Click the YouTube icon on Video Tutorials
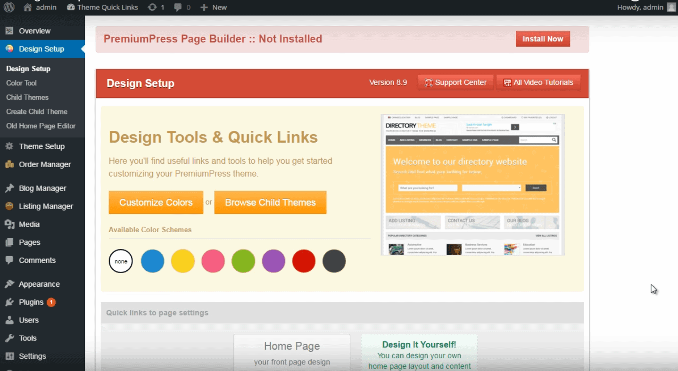The height and width of the screenshot is (371, 678). point(507,82)
